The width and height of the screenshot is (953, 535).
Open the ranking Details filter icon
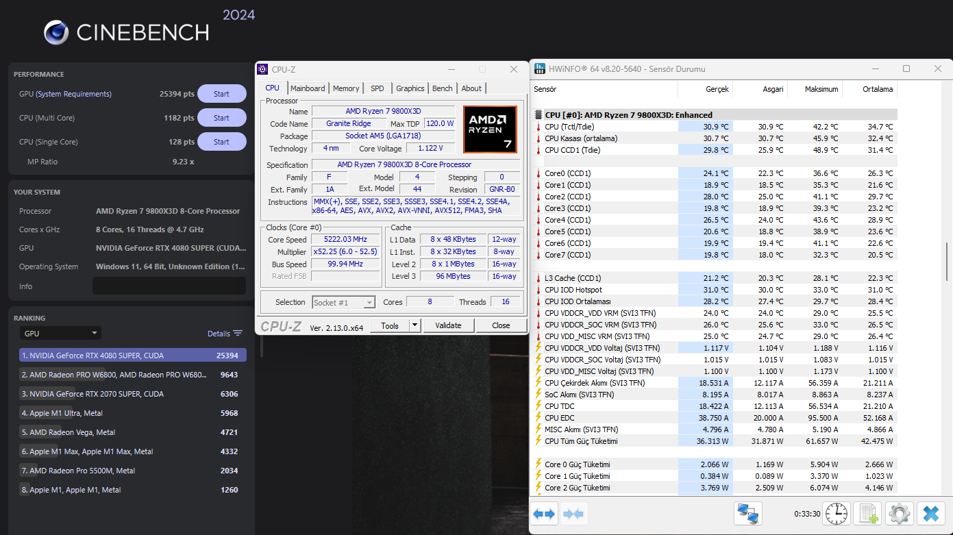[x=237, y=334]
